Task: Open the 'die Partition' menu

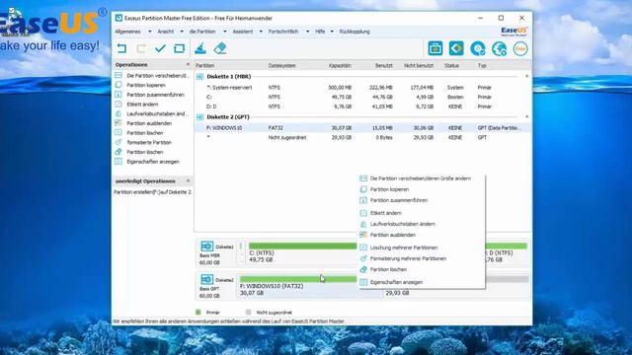Action: pos(202,32)
